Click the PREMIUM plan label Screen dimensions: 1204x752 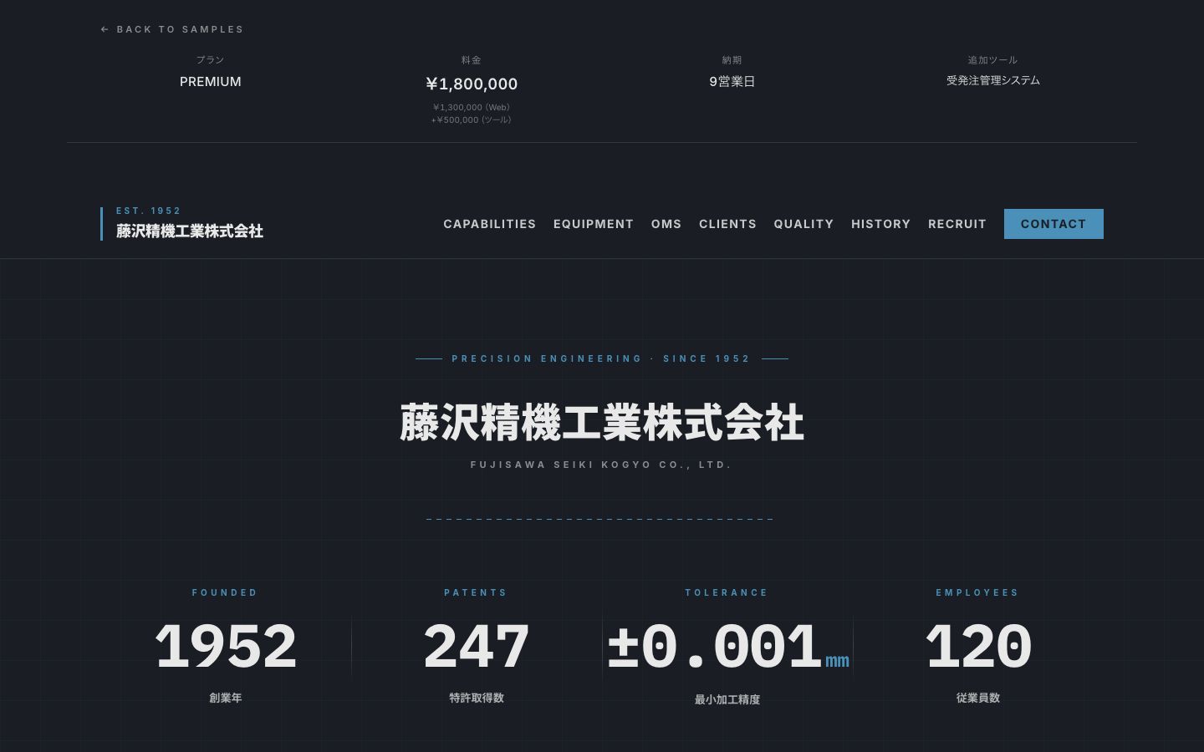click(210, 81)
